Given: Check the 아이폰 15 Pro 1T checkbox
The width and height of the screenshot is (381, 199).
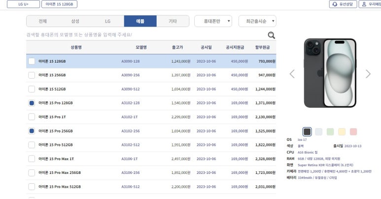Looking at the screenshot, I should tap(32, 117).
